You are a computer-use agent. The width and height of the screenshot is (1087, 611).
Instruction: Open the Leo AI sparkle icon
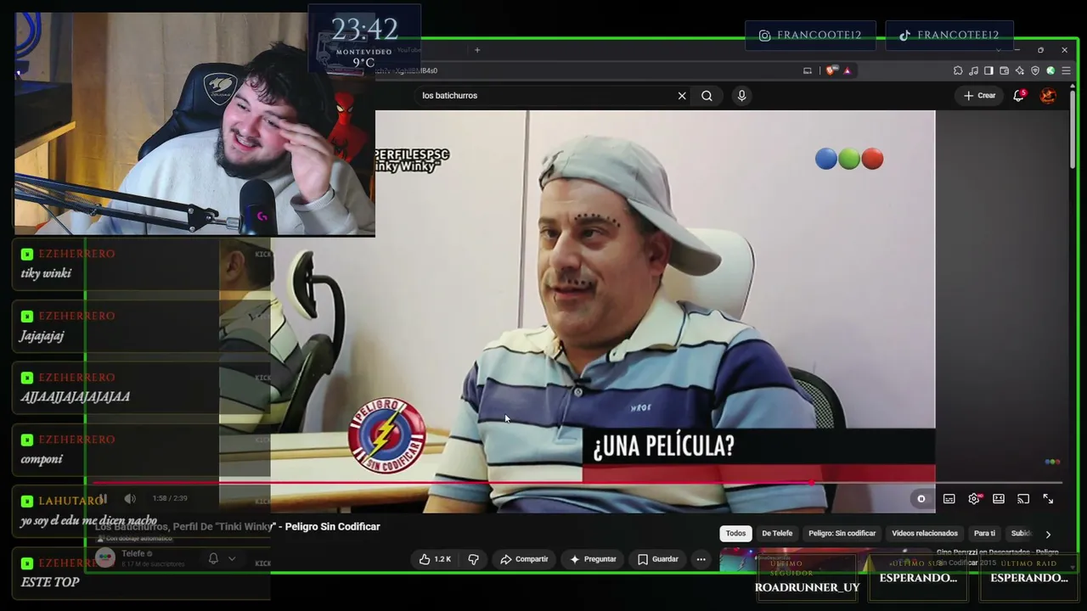coord(1019,70)
